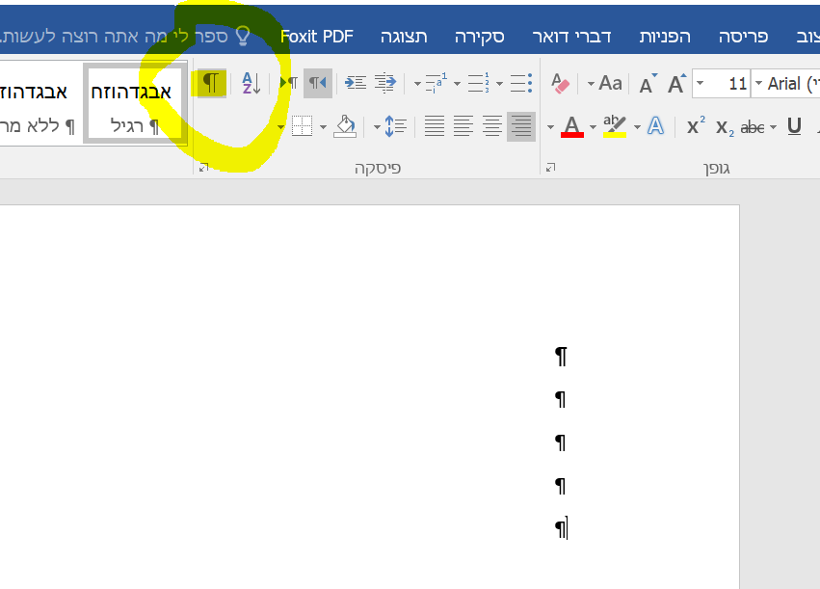The width and height of the screenshot is (820, 589).
Task: Toggle underline formatting
Action: 794,126
